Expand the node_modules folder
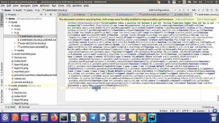Viewport: 219px width, 123px height. [7, 85]
